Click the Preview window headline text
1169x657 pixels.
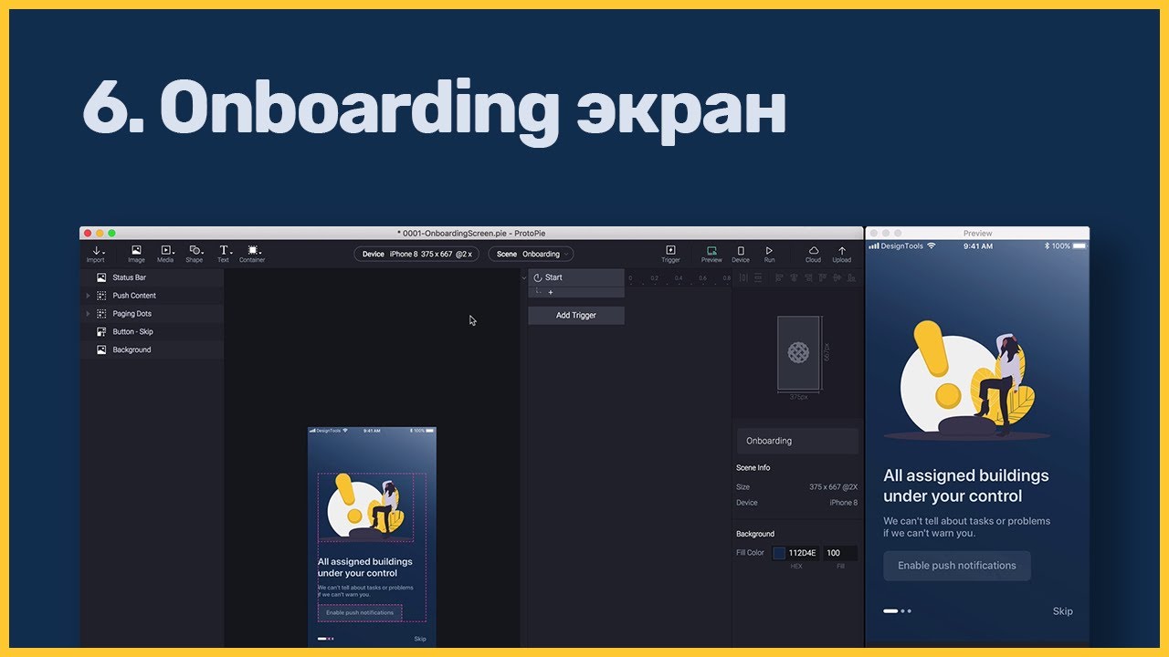click(966, 485)
